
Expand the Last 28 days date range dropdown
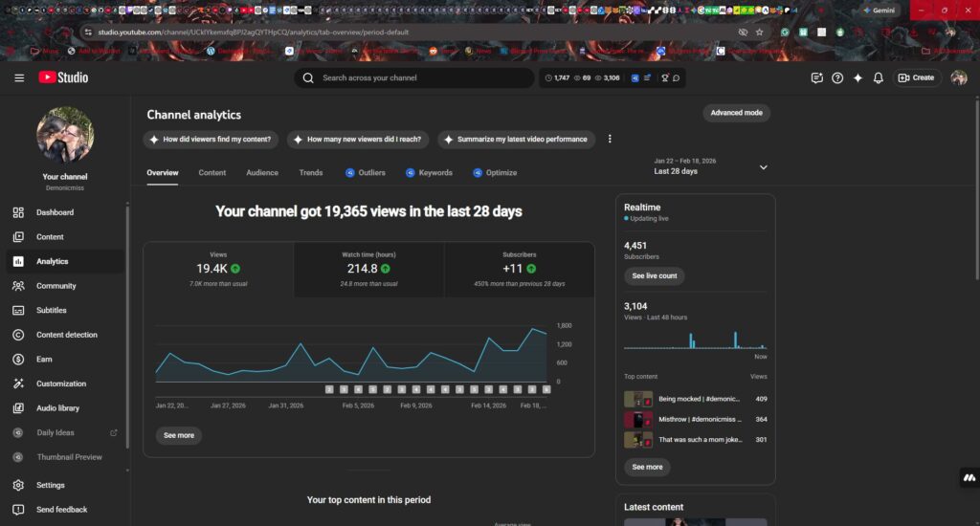click(763, 167)
